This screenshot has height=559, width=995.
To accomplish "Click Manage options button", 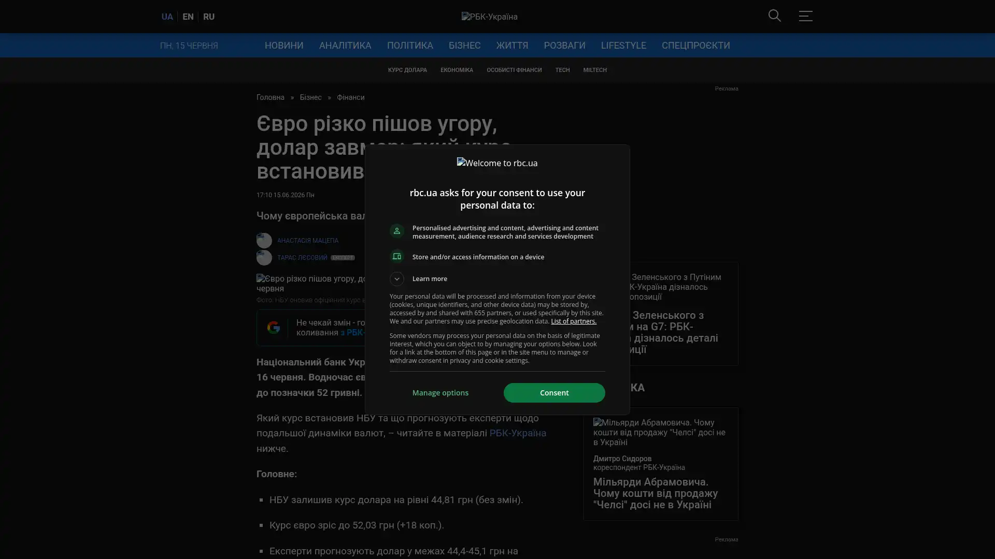I will pyautogui.click(x=440, y=393).
